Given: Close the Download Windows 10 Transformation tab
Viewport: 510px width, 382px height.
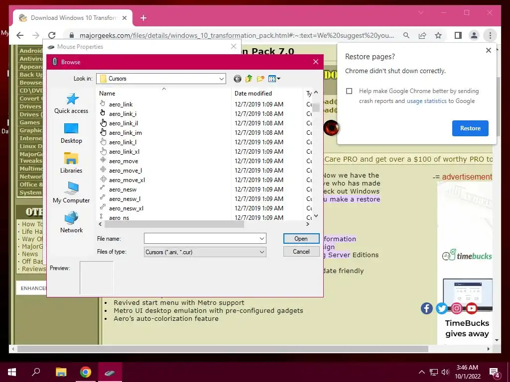Looking at the screenshot, I should [124, 18].
